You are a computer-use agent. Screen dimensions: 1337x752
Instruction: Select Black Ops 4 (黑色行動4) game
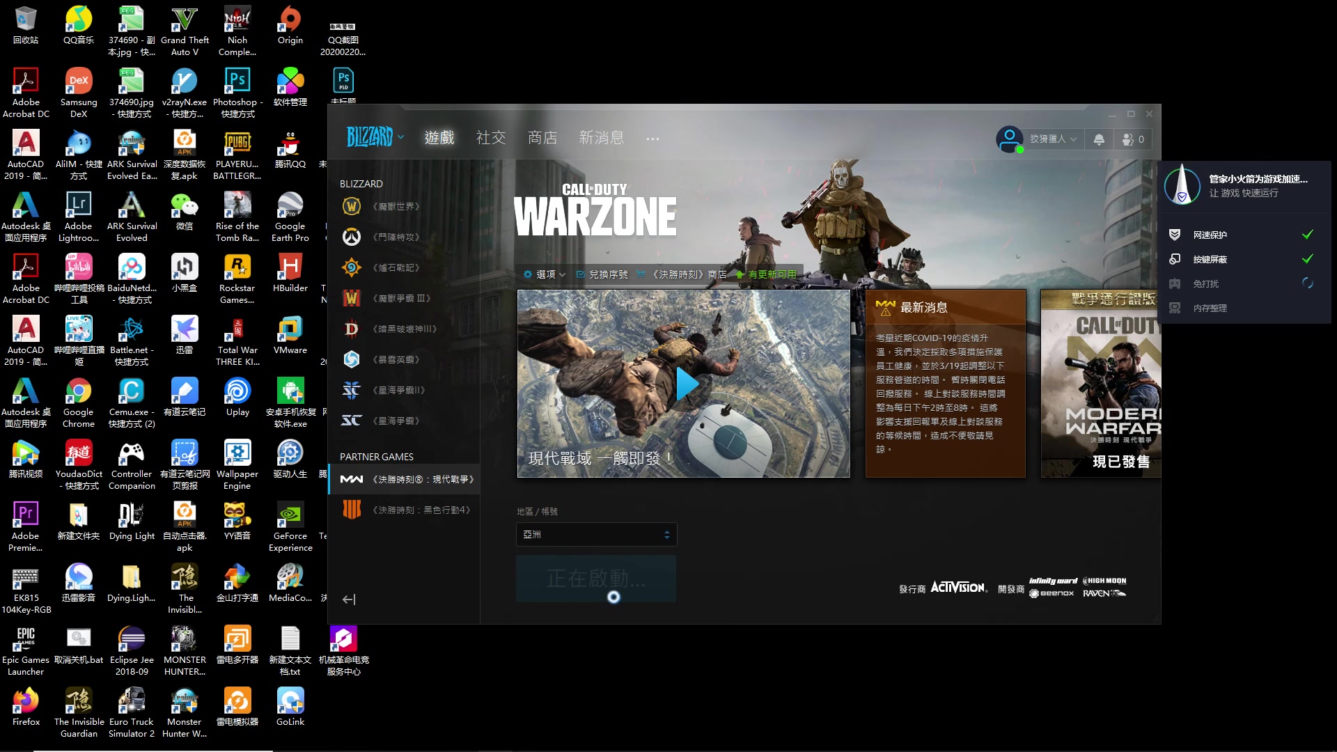pos(404,510)
